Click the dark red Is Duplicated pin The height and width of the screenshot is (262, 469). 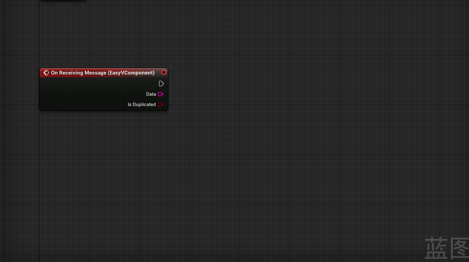(x=161, y=104)
